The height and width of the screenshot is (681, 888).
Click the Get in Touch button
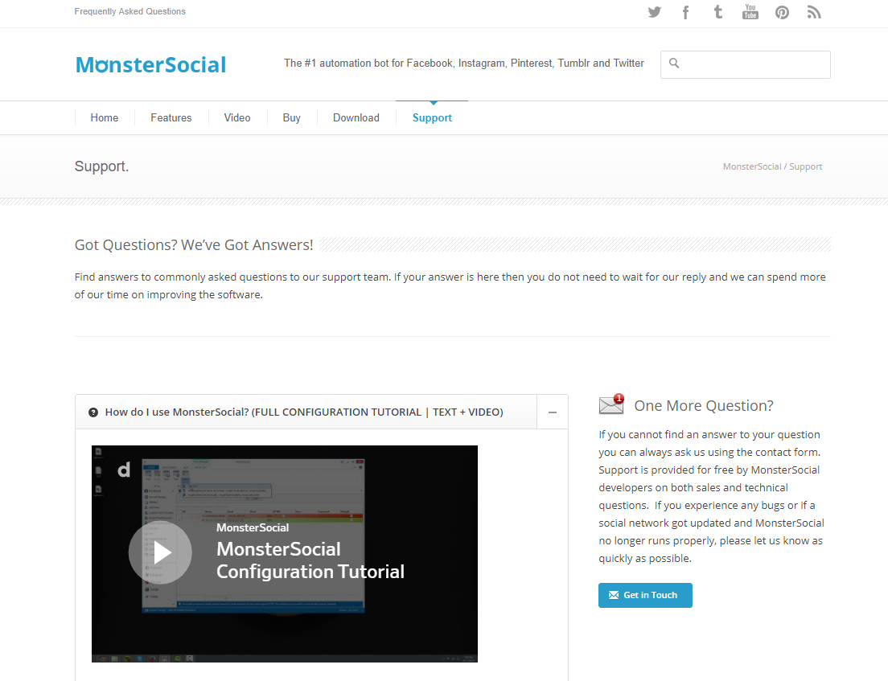[x=645, y=596]
